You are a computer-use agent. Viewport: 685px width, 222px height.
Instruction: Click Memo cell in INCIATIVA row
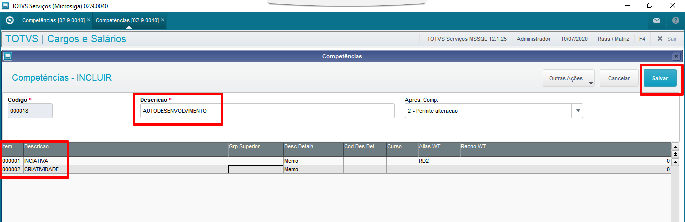click(x=313, y=161)
